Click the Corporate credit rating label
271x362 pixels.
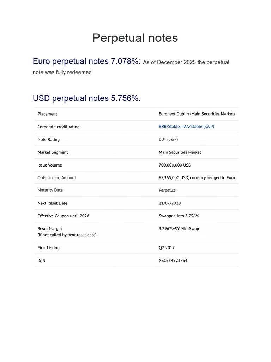click(59, 127)
